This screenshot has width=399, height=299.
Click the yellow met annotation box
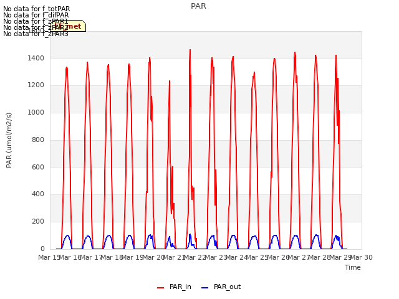click(x=68, y=26)
